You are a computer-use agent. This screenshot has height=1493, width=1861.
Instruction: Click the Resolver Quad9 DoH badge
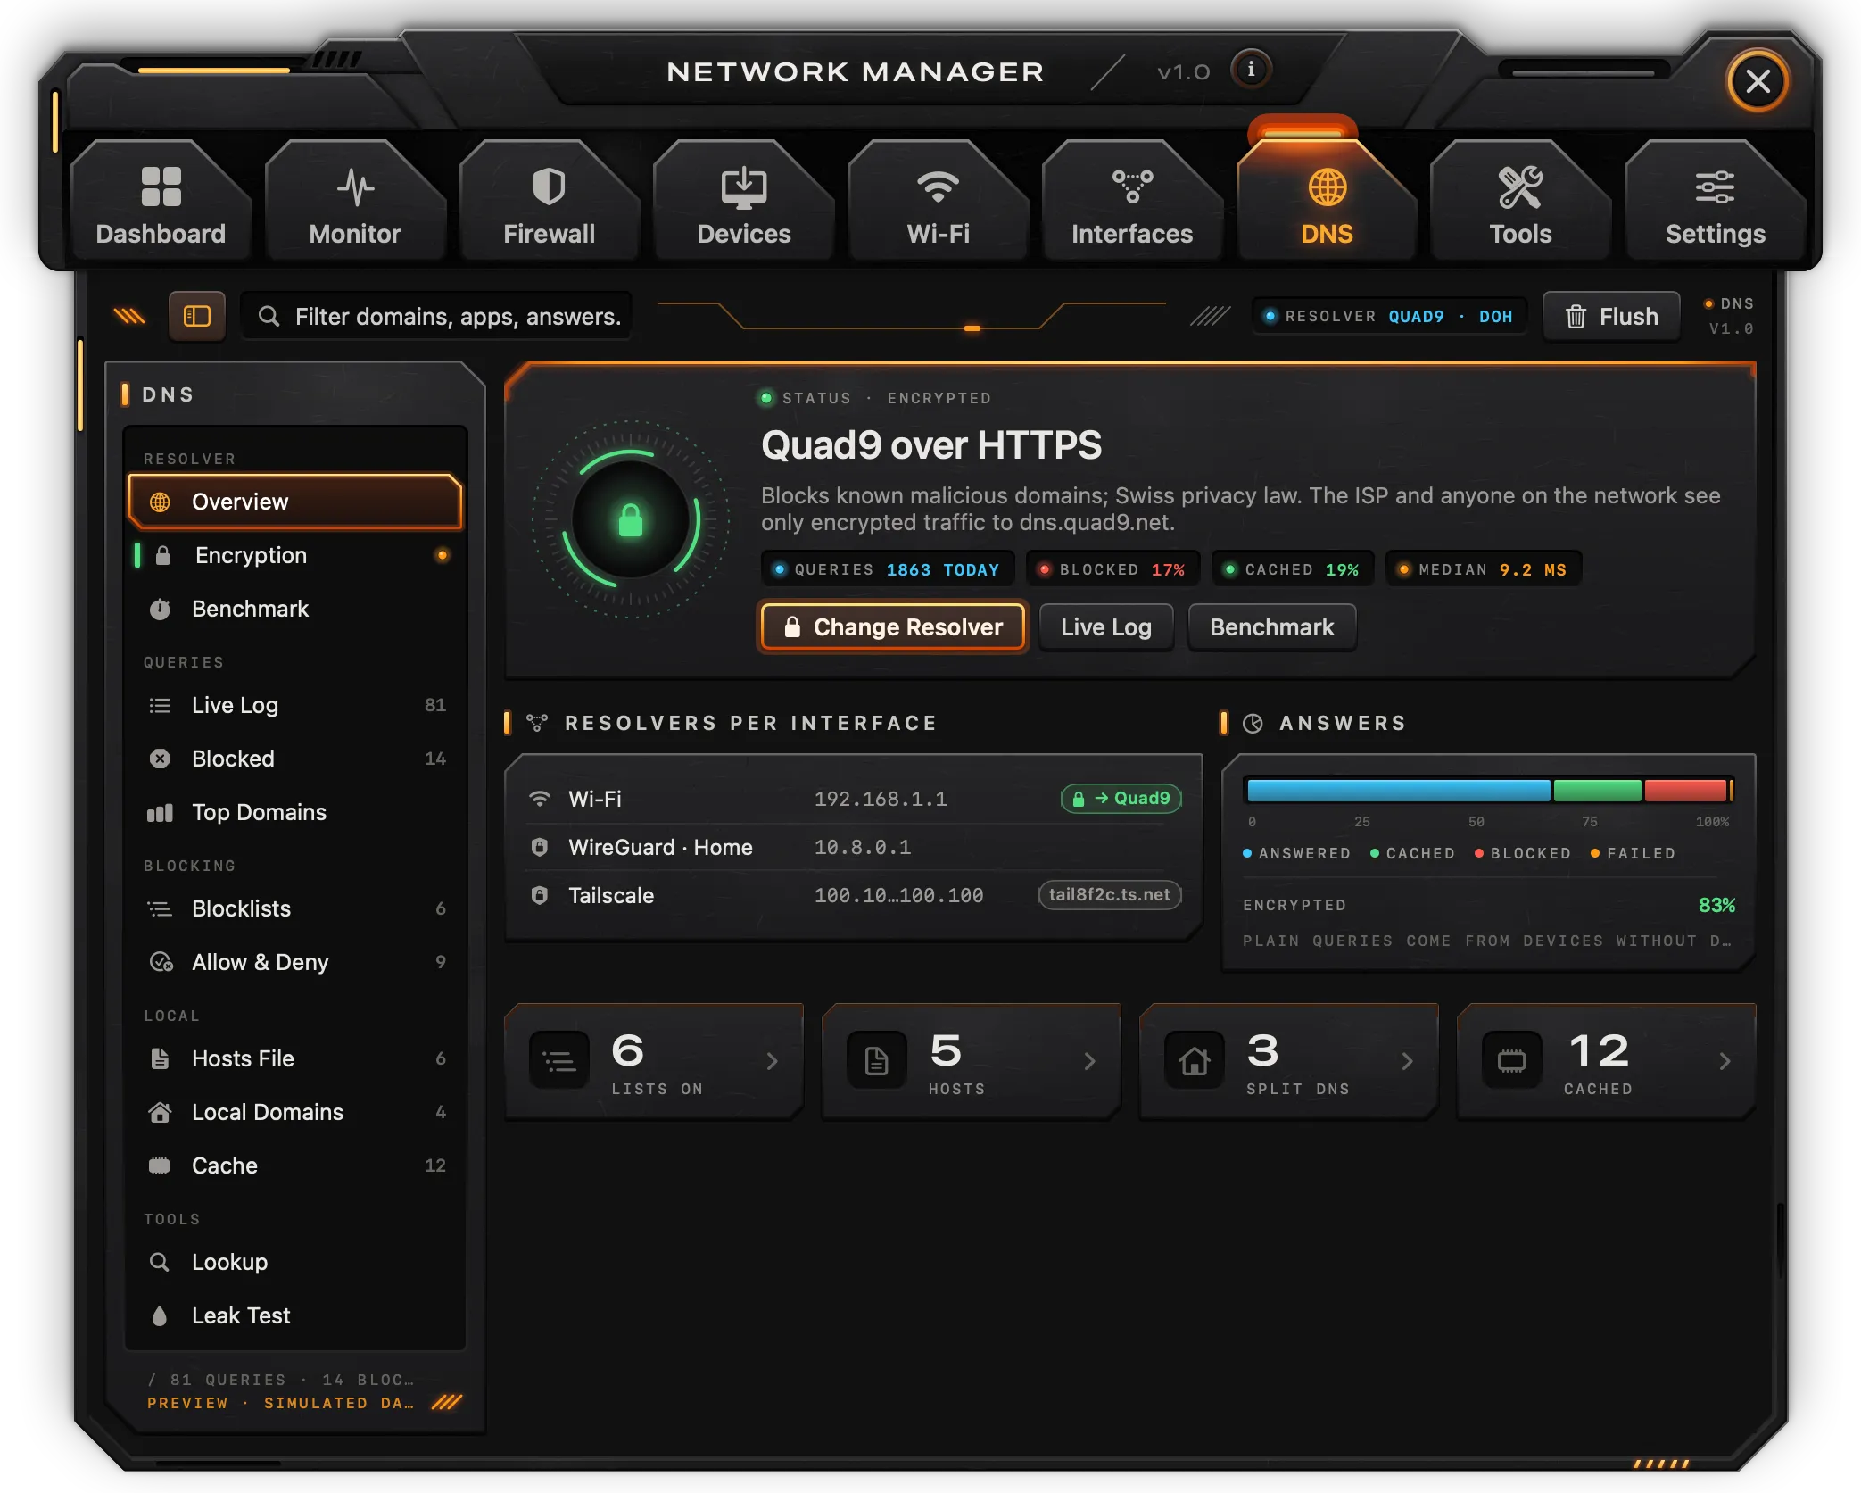point(1390,317)
